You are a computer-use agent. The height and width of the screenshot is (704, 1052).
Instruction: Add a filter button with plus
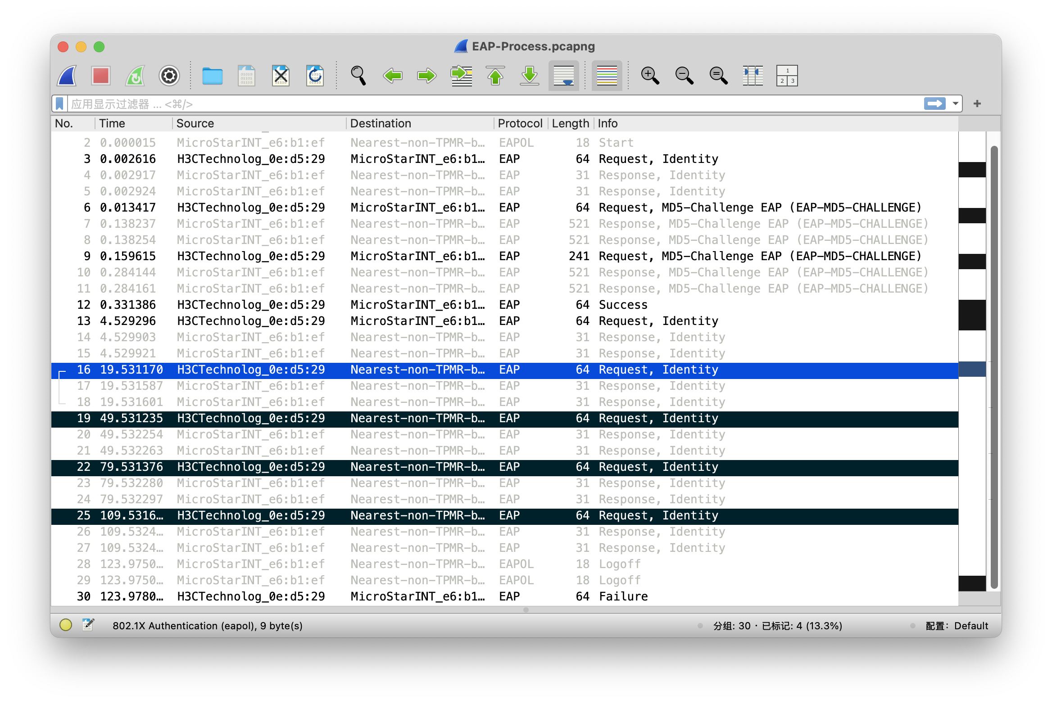point(977,104)
